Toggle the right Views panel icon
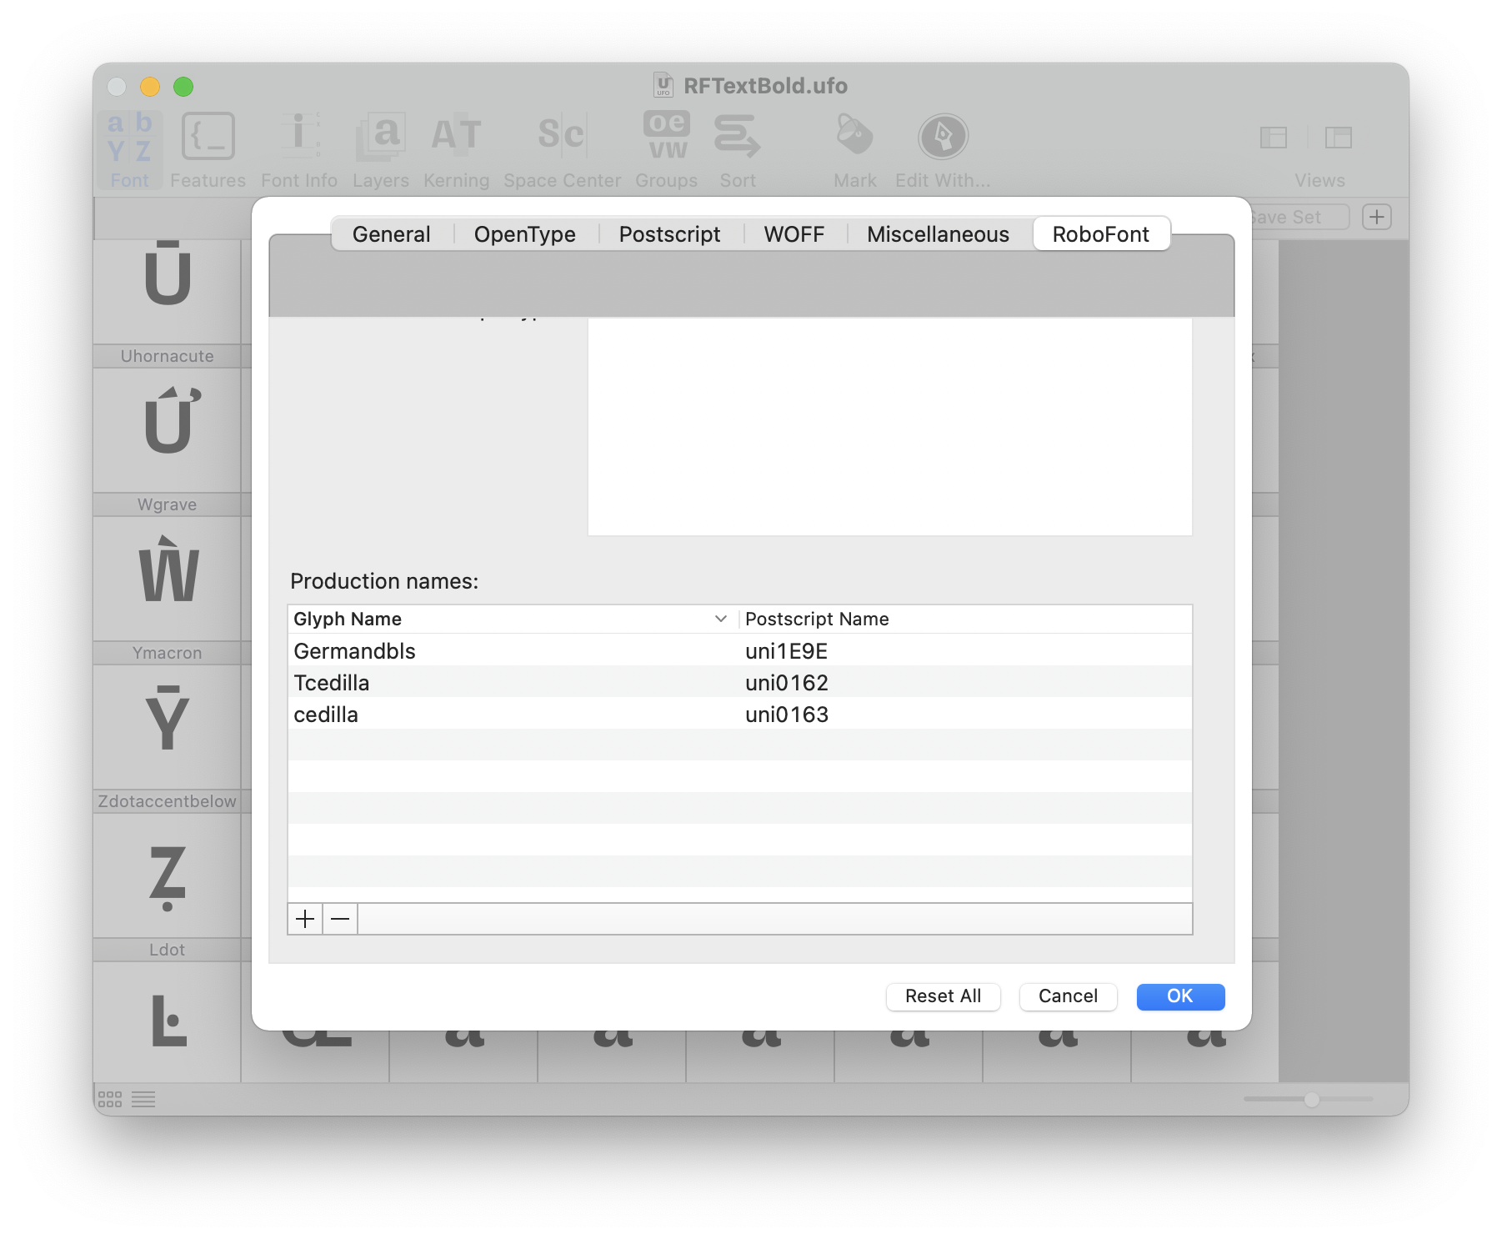 [1339, 137]
